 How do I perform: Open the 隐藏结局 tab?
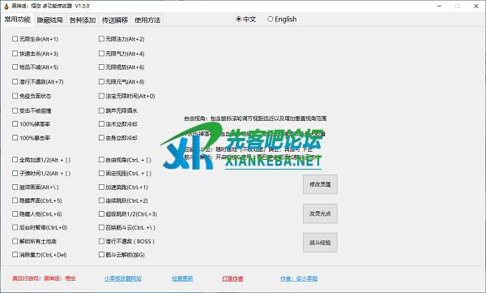click(50, 20)
